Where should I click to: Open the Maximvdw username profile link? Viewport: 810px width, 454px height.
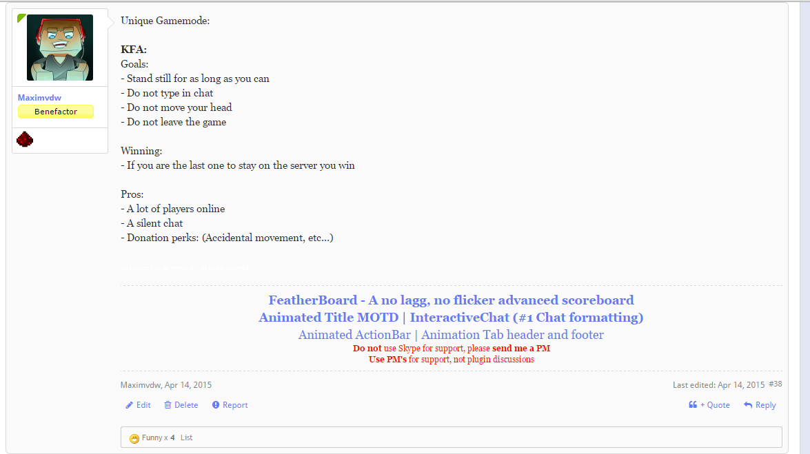coord(39,98)
